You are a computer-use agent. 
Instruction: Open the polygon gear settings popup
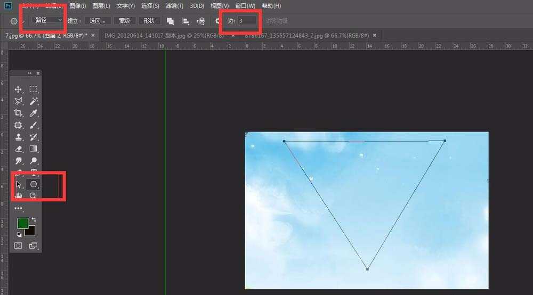(x=217, y=21)
